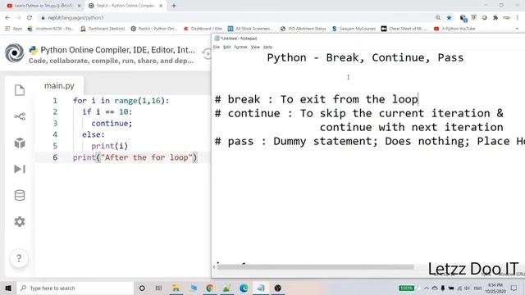Open the Apps grid in bookmarks bar
The image size is (525, 295).
13,29
